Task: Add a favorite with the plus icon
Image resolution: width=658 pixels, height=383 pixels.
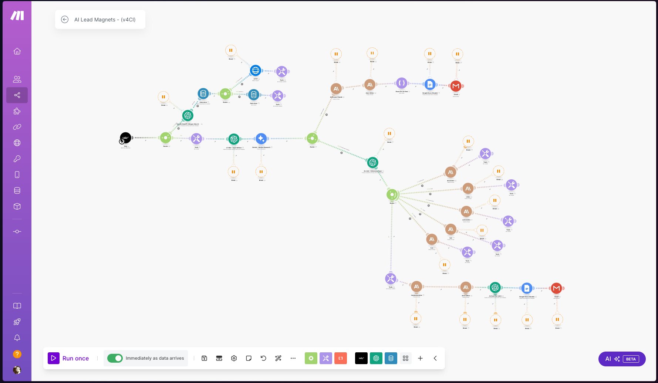Action: [x=421, y=358]
